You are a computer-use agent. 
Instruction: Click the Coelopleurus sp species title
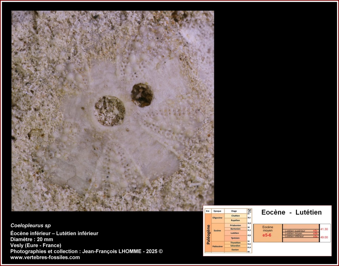[x=31, y=225]
